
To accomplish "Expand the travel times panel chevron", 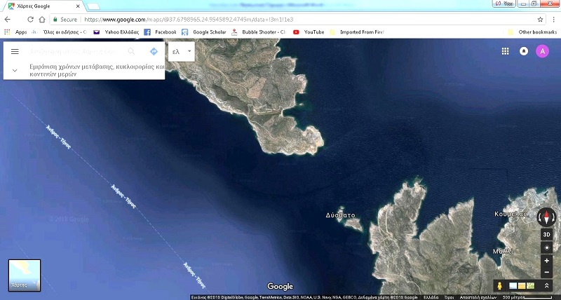I will 15,70.
